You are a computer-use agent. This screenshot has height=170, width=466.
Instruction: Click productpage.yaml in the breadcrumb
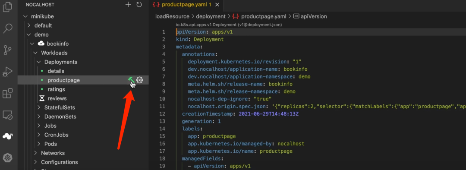click(264, 16)
